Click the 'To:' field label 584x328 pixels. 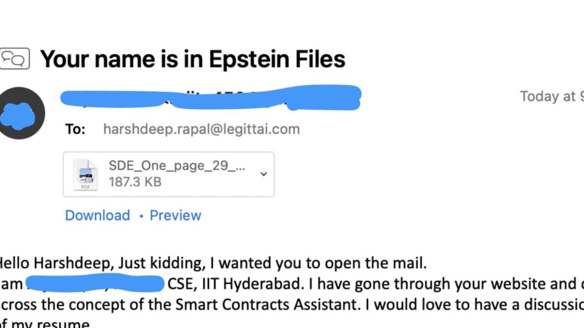pyautogui.click(x=75, y=129)
